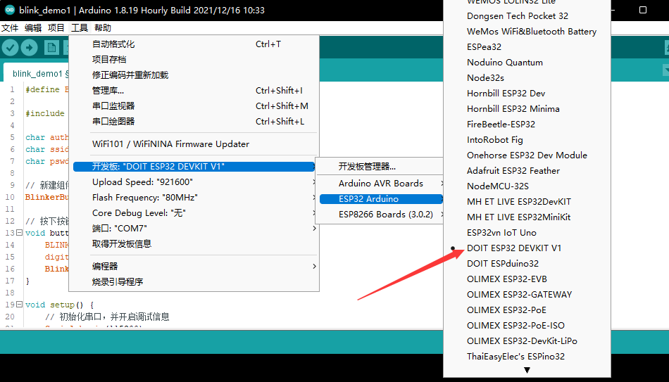
Task: Click the Verify checkmark toolbar icon
Action: 11,47
